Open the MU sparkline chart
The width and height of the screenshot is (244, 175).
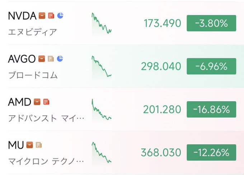click(102, 153)
